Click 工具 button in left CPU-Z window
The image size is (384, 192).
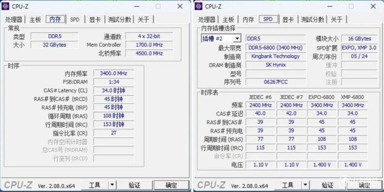coord(95,185)
